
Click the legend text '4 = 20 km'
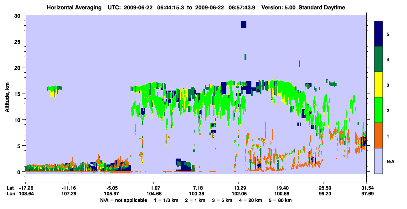tap(250, 200)
